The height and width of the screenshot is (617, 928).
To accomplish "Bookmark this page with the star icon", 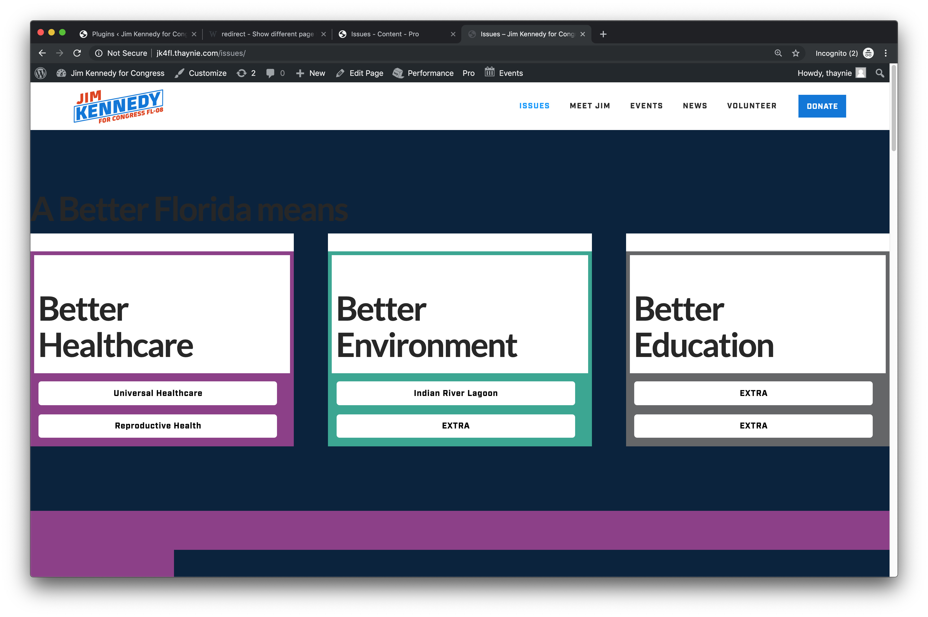I will click(796, 53).
